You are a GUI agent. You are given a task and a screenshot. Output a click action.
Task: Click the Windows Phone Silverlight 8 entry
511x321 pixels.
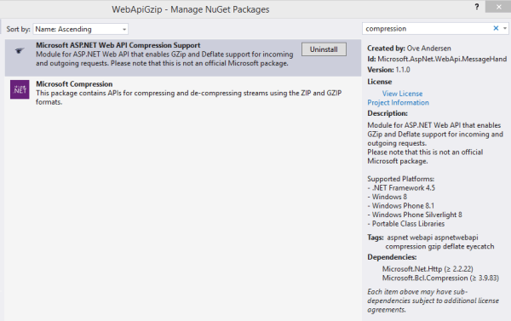(415, 215)
